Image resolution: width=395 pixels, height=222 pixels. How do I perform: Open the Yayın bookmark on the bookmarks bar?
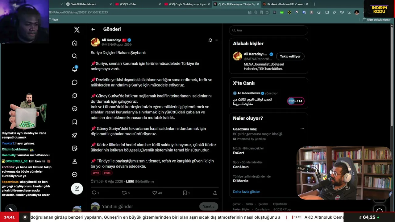(54, 20)
